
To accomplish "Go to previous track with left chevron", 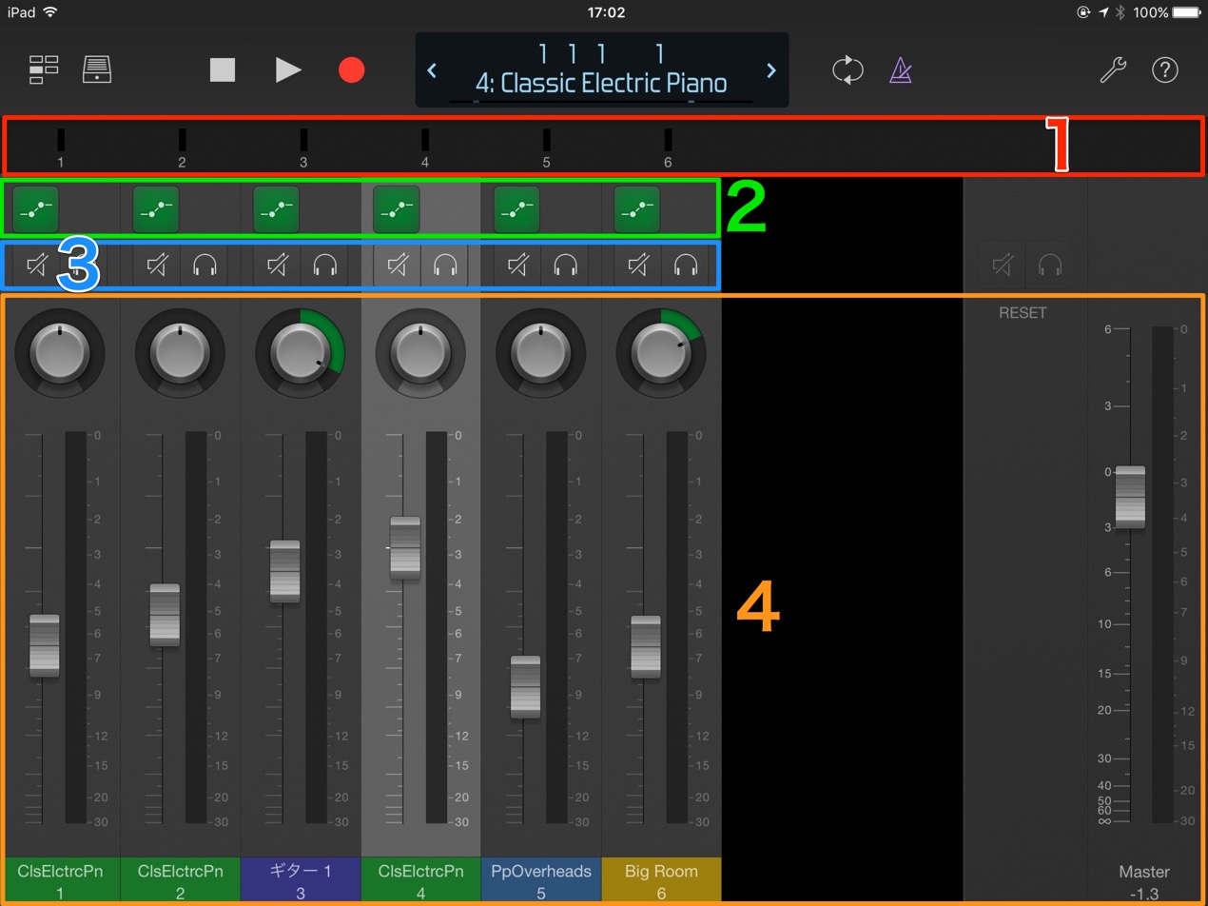I will (x=432, y=70).
